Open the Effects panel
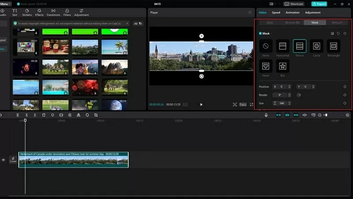The width and height of the screenshot is (353, 199). 39,12
